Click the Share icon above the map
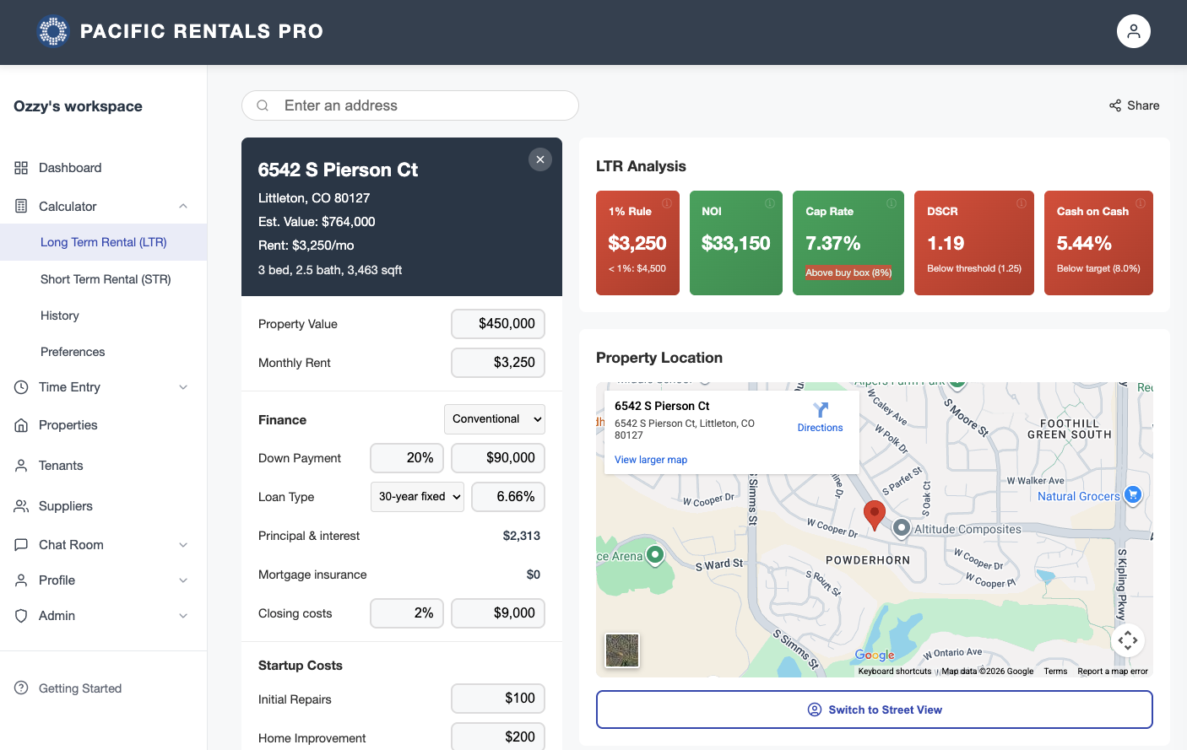This screenshot has width=1187, height=750. [1114, 105]
